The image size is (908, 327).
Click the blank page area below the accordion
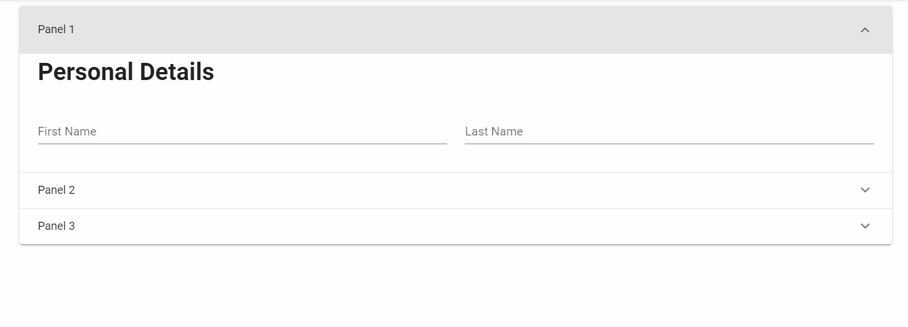point(455,286)
